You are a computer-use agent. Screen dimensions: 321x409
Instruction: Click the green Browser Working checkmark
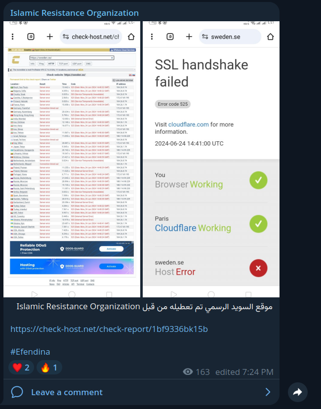(258, 180)
